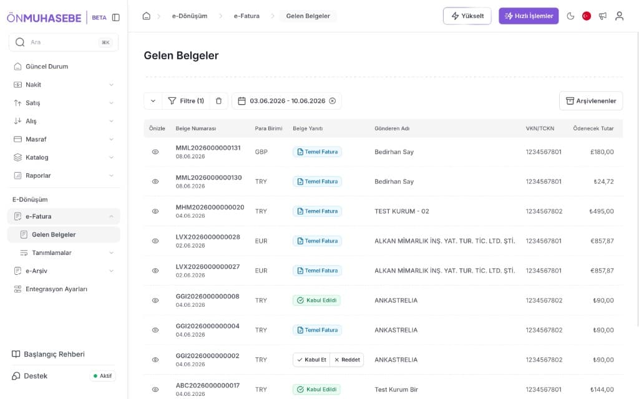This screenshot has height=399, width=639.
Task: Click the Raporlar chart icon
Action: (17, 175)
